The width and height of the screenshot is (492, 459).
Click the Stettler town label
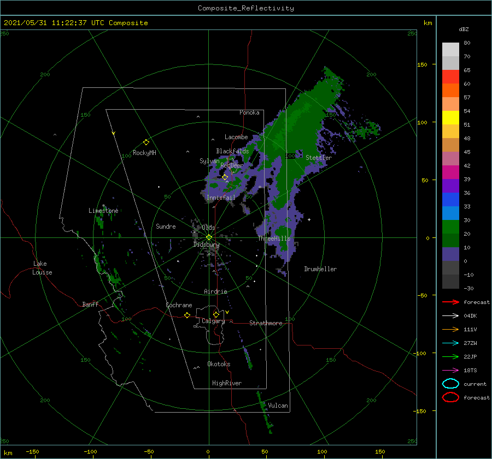319,158
